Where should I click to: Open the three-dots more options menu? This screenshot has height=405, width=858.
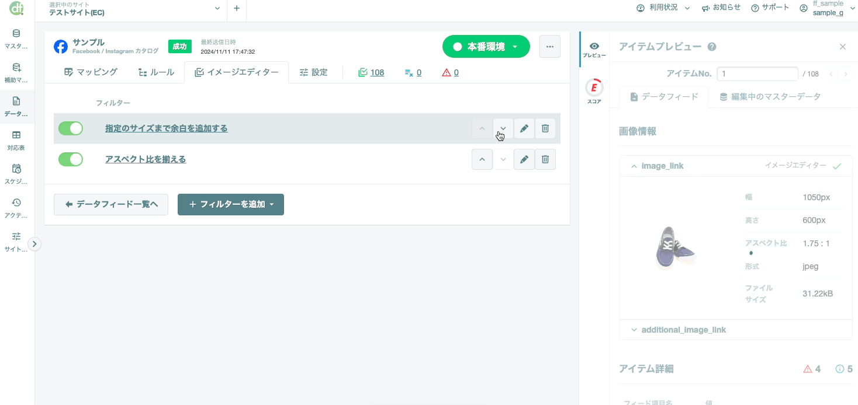pyautogui.click(x=550, y=47)
